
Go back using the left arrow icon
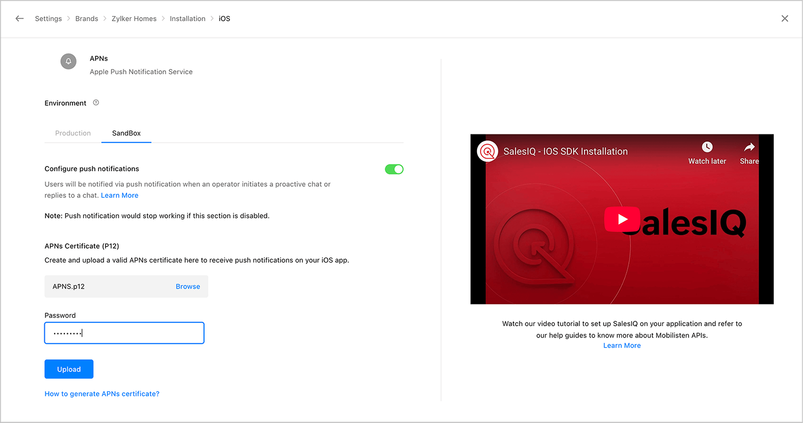pyautogui.click(x=20, y=18)
